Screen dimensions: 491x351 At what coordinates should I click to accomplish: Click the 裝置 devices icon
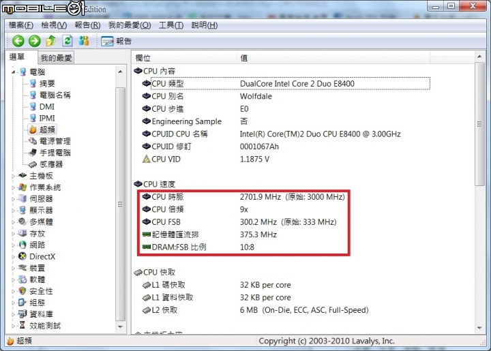[23, 268]
